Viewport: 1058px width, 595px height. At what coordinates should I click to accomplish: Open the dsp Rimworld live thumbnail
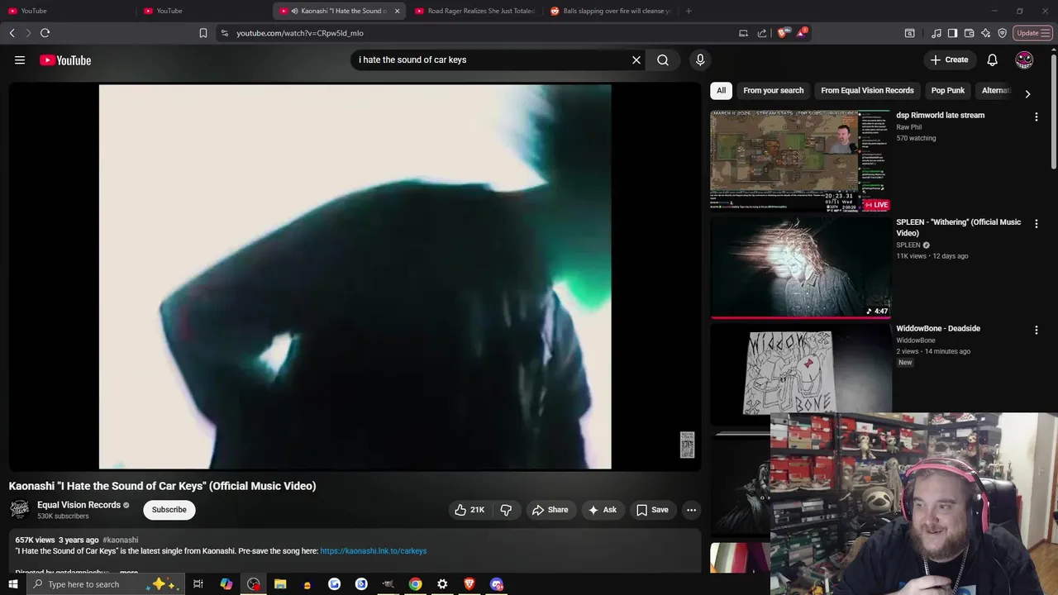[x=800, y=160]
